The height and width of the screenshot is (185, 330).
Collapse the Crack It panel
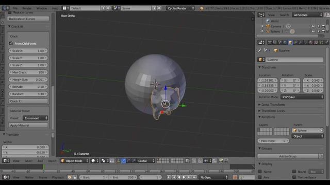click(16, 26)
